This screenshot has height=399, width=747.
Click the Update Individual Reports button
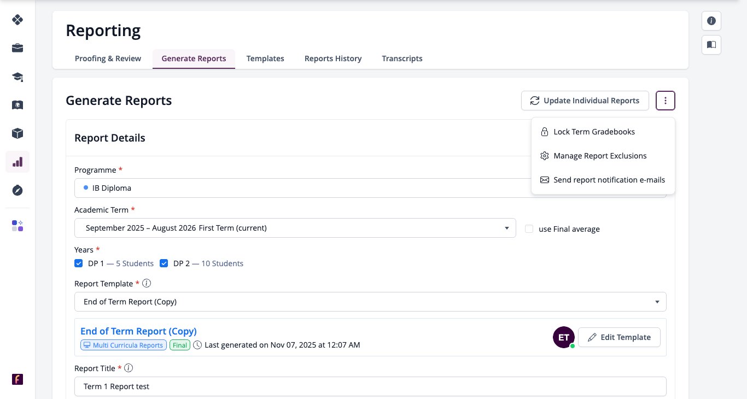pos(585,101)
